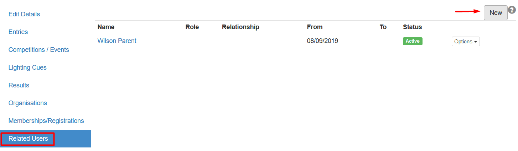Screen dimensions: 518x151
Task: Click the New button
Action: (496, 13)
